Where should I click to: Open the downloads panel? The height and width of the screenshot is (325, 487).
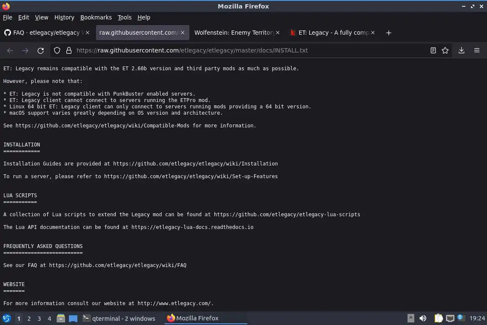coord(462,50)
